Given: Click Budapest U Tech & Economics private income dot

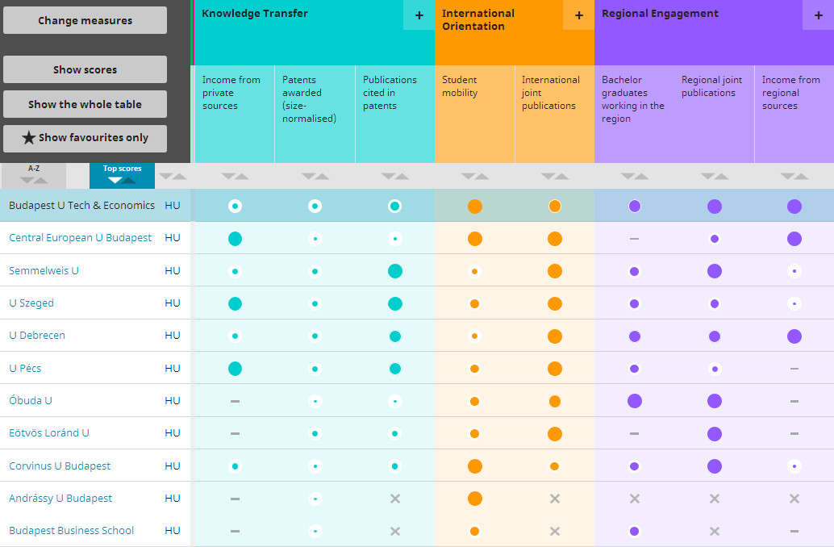Looking at the screenshot, I should pyautogui.click(x=235, y=206).
